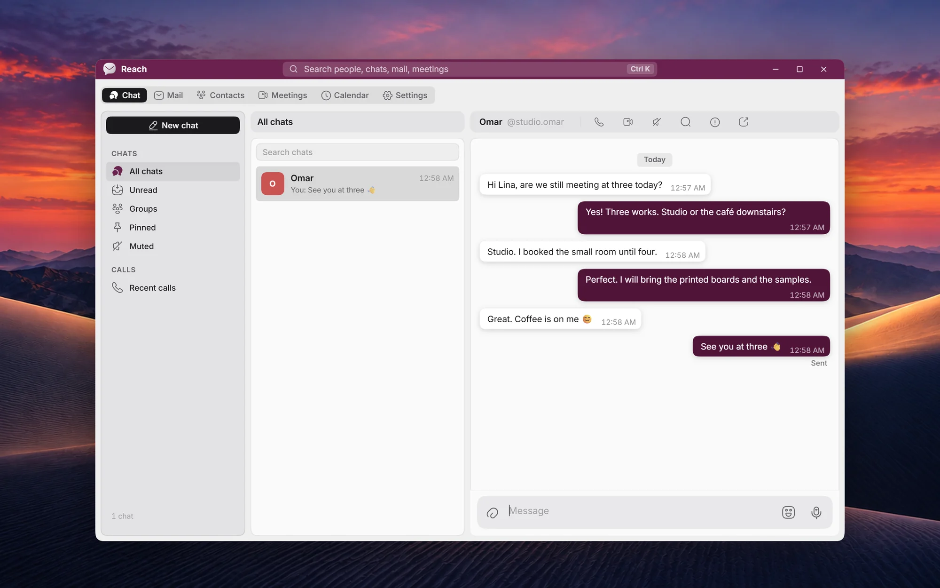
Task: Open the Calendar tab
Action: click(345, 95)
